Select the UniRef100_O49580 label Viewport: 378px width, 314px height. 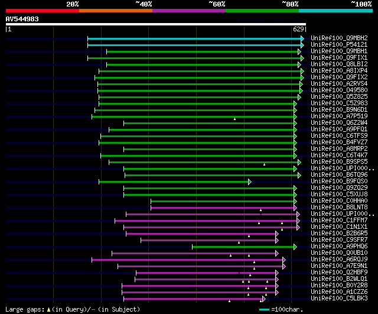339,90
